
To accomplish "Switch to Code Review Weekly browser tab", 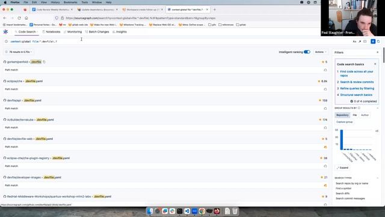I will (52, 10).
